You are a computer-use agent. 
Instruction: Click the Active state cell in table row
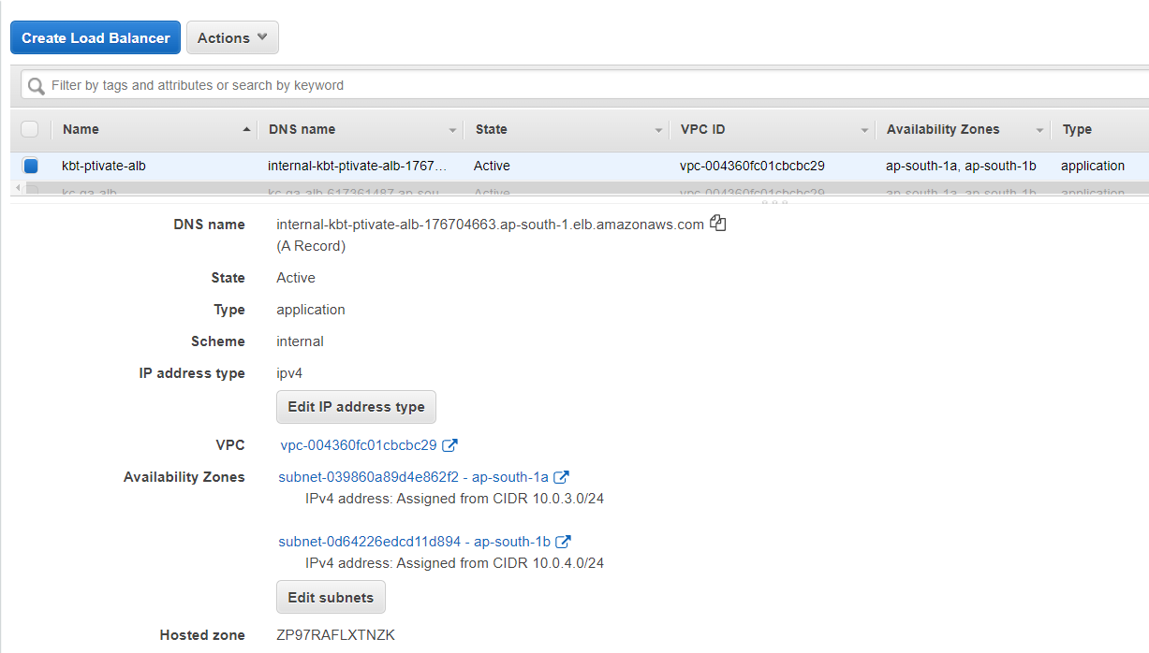click(492, 166)
